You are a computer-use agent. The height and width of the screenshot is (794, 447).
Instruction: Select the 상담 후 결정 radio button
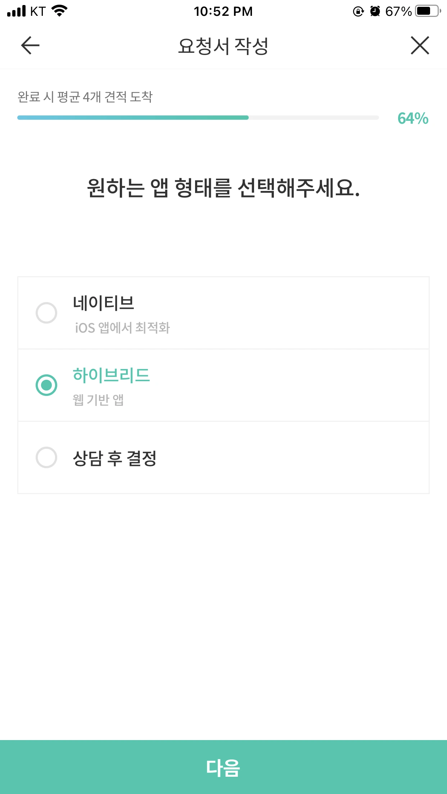click(x=46, y=457)
